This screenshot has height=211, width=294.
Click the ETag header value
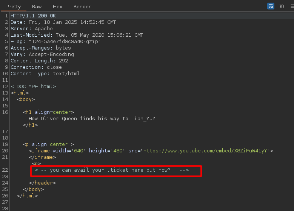65,42
